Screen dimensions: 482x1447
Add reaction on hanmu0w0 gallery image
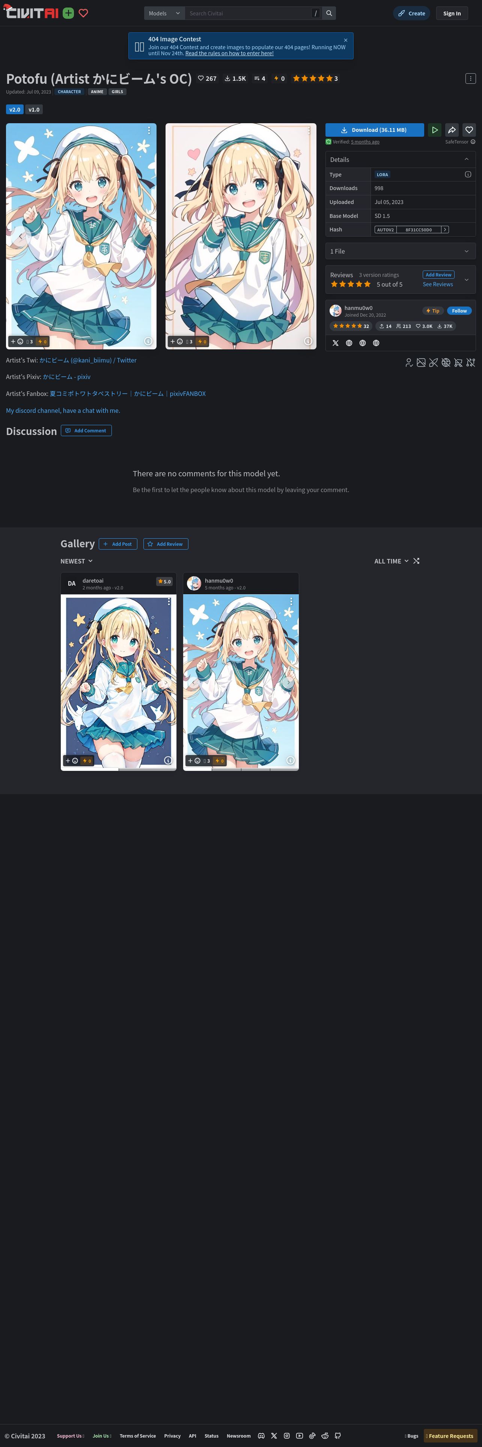click(x=194, y=761)
